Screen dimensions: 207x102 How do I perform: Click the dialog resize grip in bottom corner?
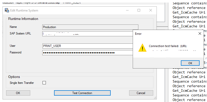click(155, 98)
